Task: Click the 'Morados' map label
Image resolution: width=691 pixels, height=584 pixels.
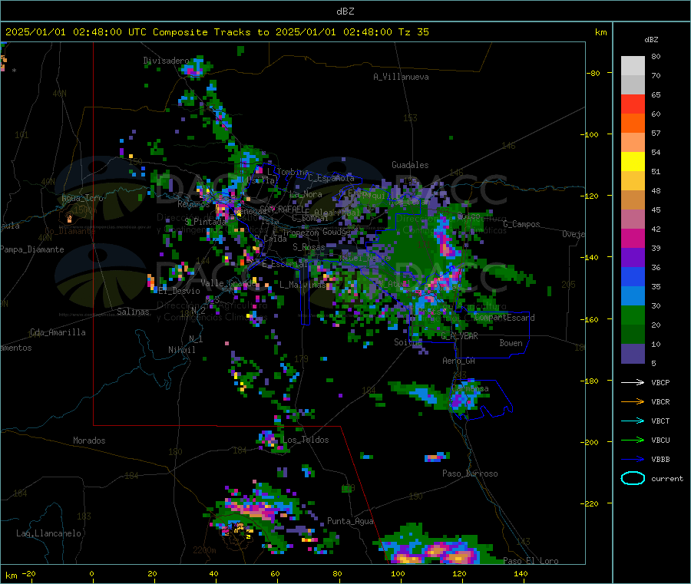Action: [x=89, y=440]
